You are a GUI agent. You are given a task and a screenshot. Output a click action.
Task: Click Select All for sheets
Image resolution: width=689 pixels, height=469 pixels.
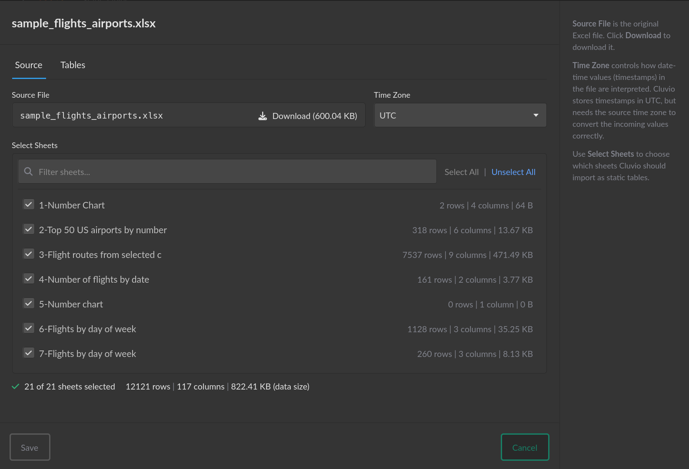461,172
